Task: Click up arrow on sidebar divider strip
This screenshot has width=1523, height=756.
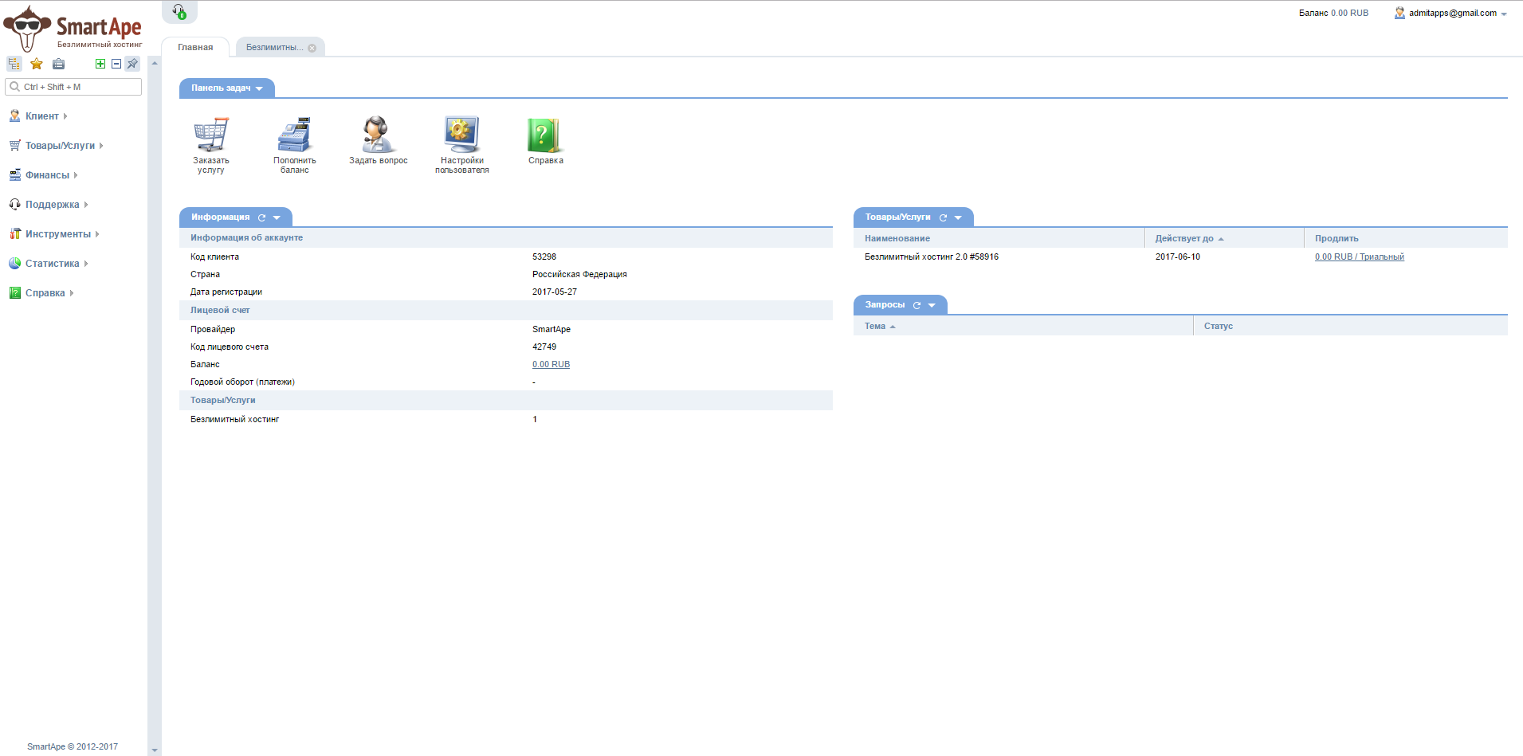Action: click(x=155, y=63)
